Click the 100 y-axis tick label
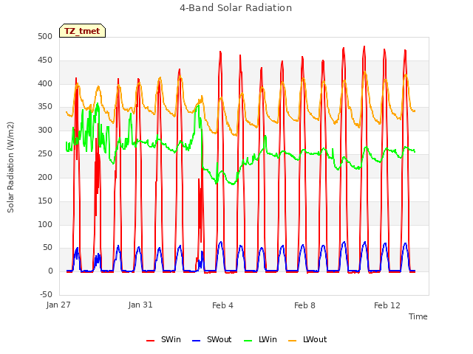473x354 pixels. 45,224
